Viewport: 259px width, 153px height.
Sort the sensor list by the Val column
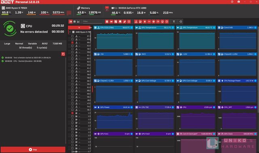[x=90, y=27]
